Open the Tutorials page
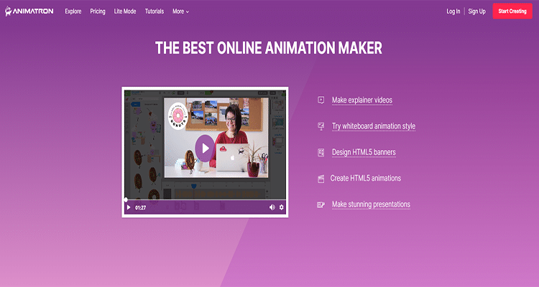The height and width of the screenshot is (287, 539). pyautogui.click(x=155, y=11)
